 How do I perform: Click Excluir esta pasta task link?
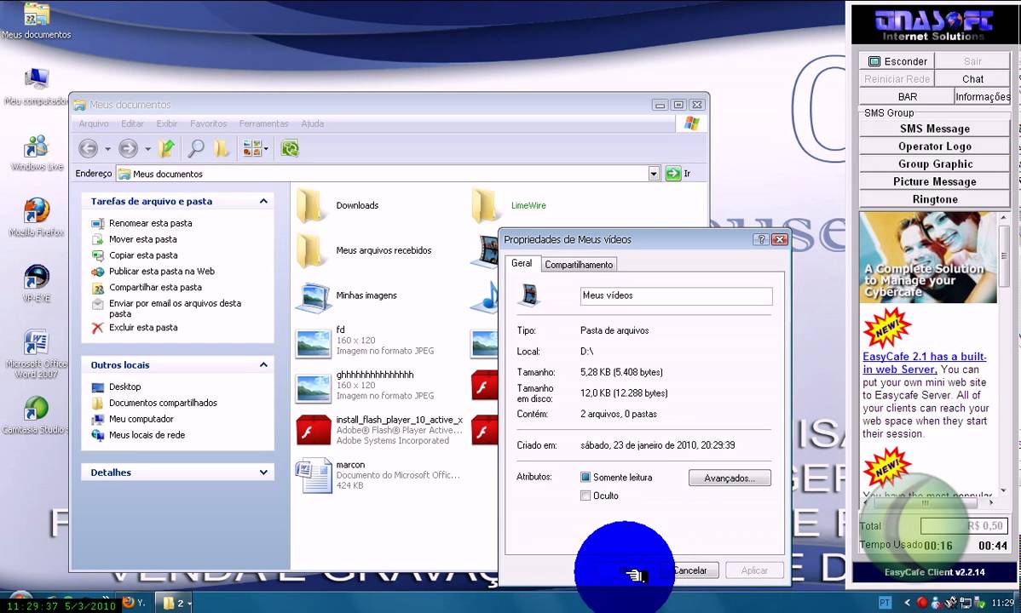(x=143, y=327)
